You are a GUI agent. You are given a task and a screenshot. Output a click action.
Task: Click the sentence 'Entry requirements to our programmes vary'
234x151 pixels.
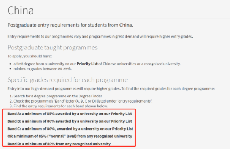click(100, 37)
